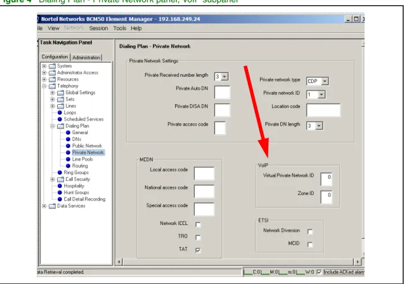Expand the System tree node
The width and height of the screenshot is (404, 284).
click(x=44, y=66)
